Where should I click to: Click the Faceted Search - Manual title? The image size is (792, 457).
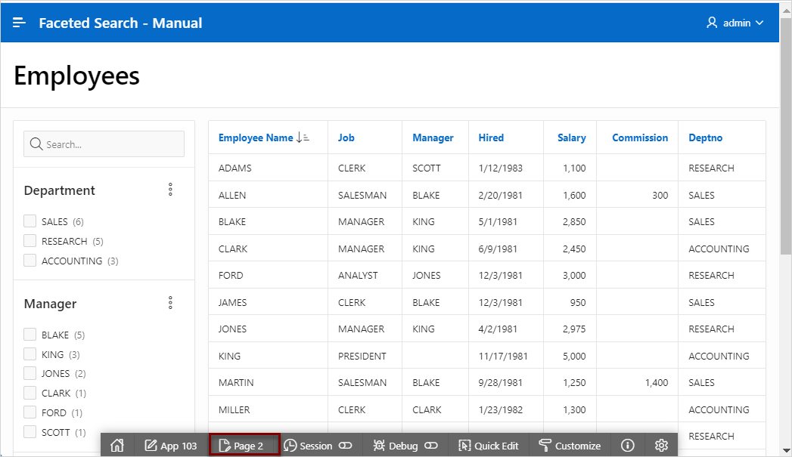click(120, 23)
